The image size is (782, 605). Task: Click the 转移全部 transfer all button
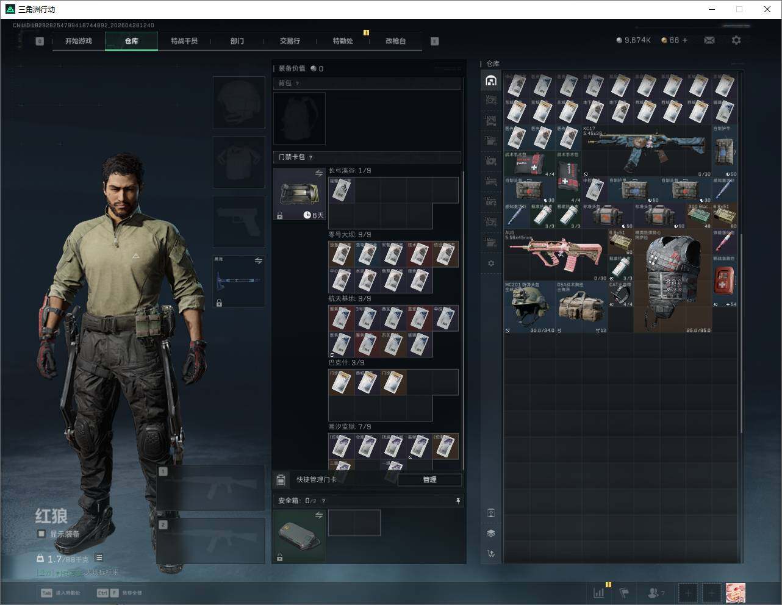tap(120, 592)
